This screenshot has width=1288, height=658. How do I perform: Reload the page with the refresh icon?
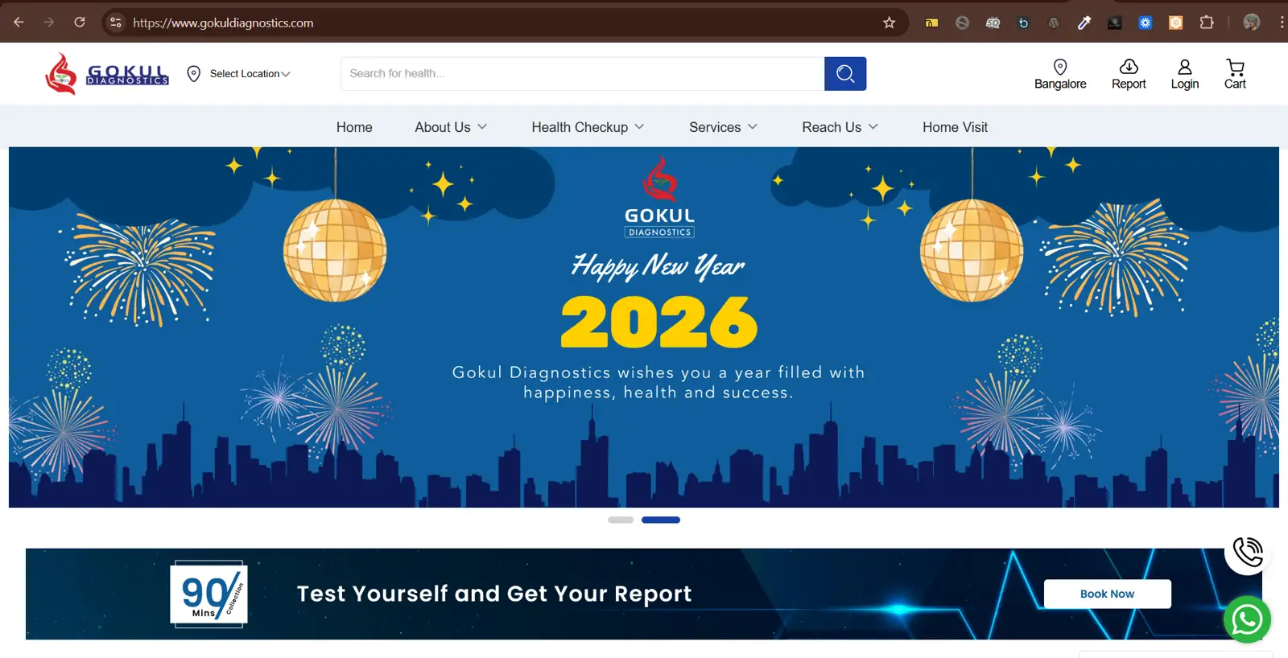click(x=80, y=23)
